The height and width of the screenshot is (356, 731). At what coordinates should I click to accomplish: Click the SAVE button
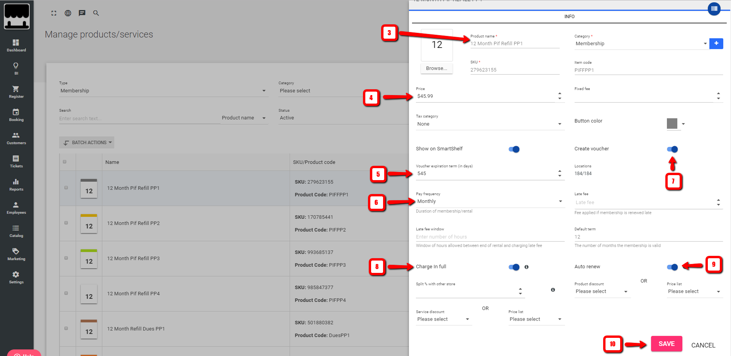coord(667,344)
